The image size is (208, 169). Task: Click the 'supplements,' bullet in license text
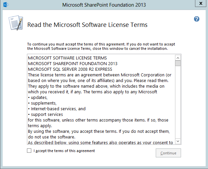(x=42, y=103)
